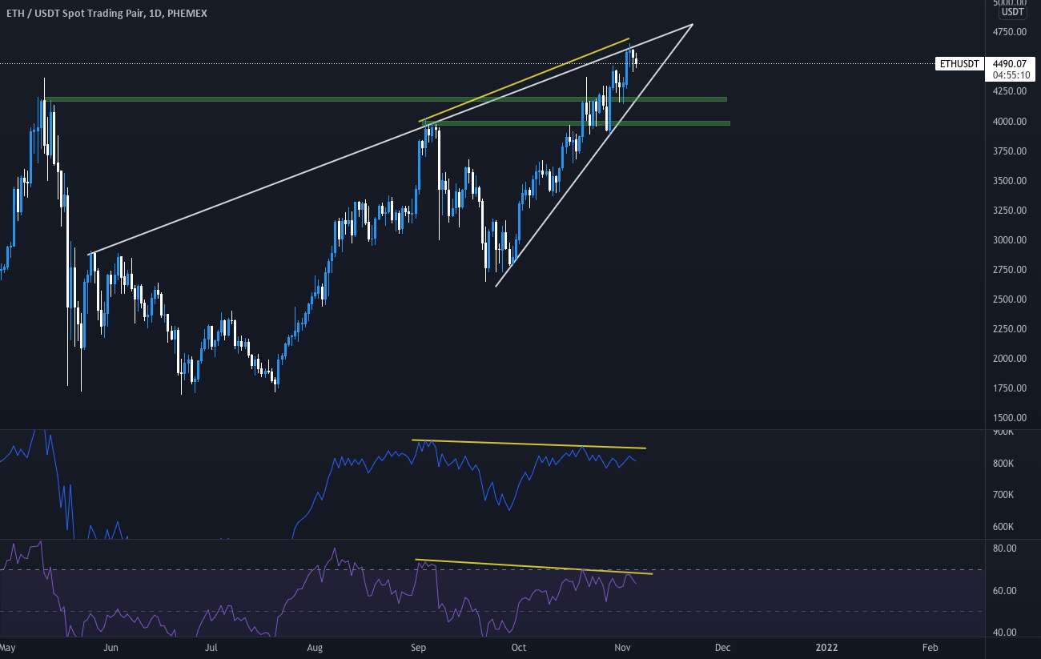Click the 2000.00 price axis label

pyautogui.click(x=1009, y=359)
